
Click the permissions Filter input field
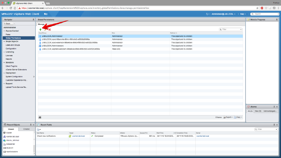click(x=231, y=29)
